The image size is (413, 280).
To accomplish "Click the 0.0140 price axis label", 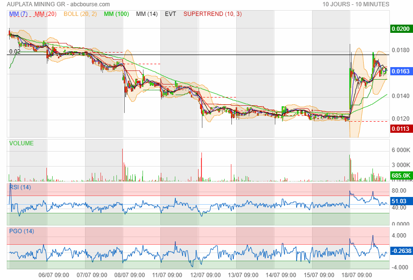I will click(400, 96).
